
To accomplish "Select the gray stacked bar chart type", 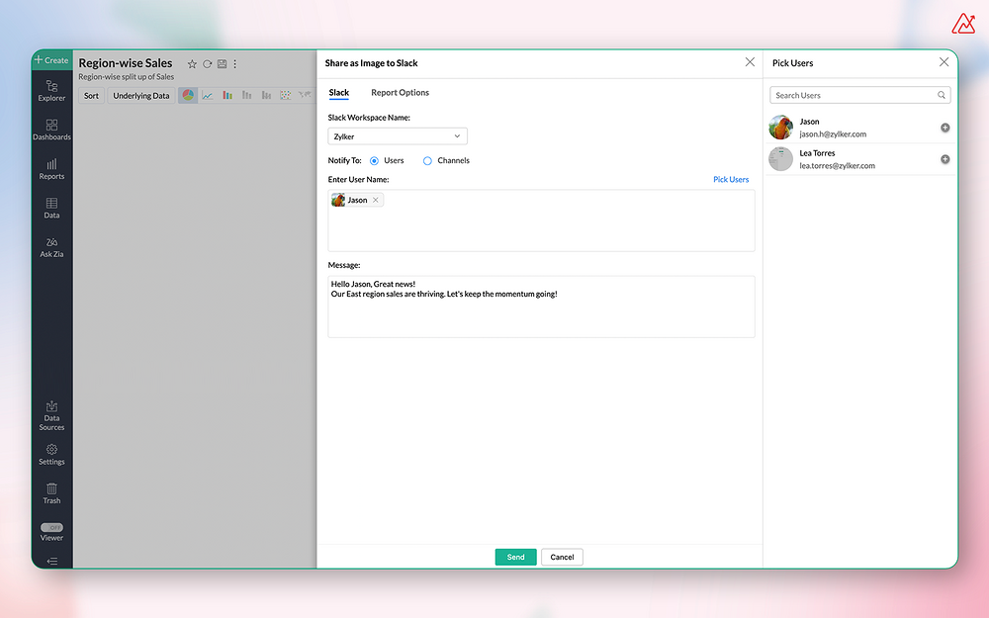I will click(246, 95).
